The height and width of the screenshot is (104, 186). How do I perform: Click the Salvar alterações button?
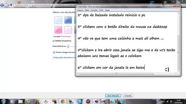coord(113,96)
